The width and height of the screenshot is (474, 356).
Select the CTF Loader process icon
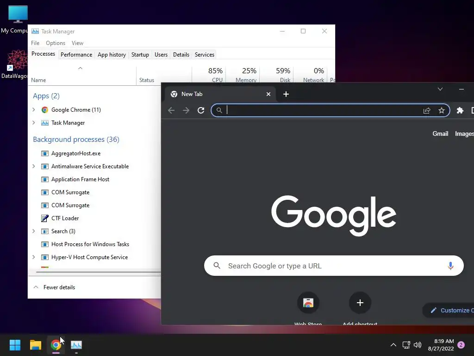[x=45, y=218]
